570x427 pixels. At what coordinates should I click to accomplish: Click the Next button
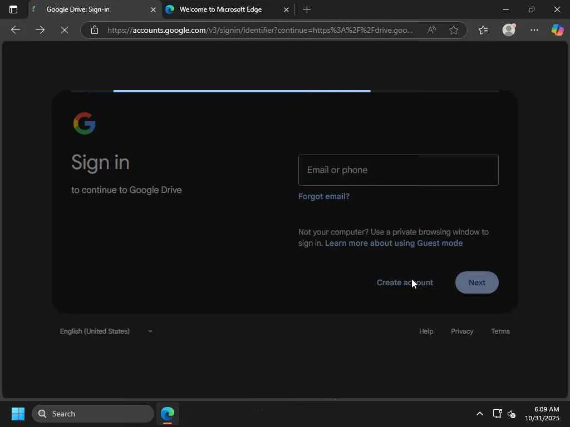(476, 282)
